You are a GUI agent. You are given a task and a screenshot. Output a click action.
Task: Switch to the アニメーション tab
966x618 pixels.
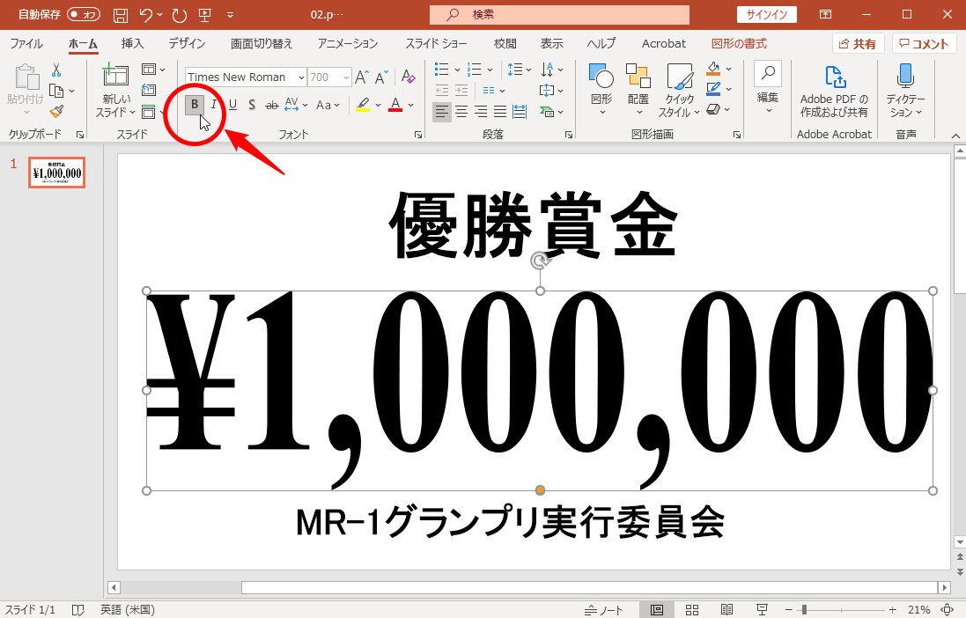click(x=348, y=43)
